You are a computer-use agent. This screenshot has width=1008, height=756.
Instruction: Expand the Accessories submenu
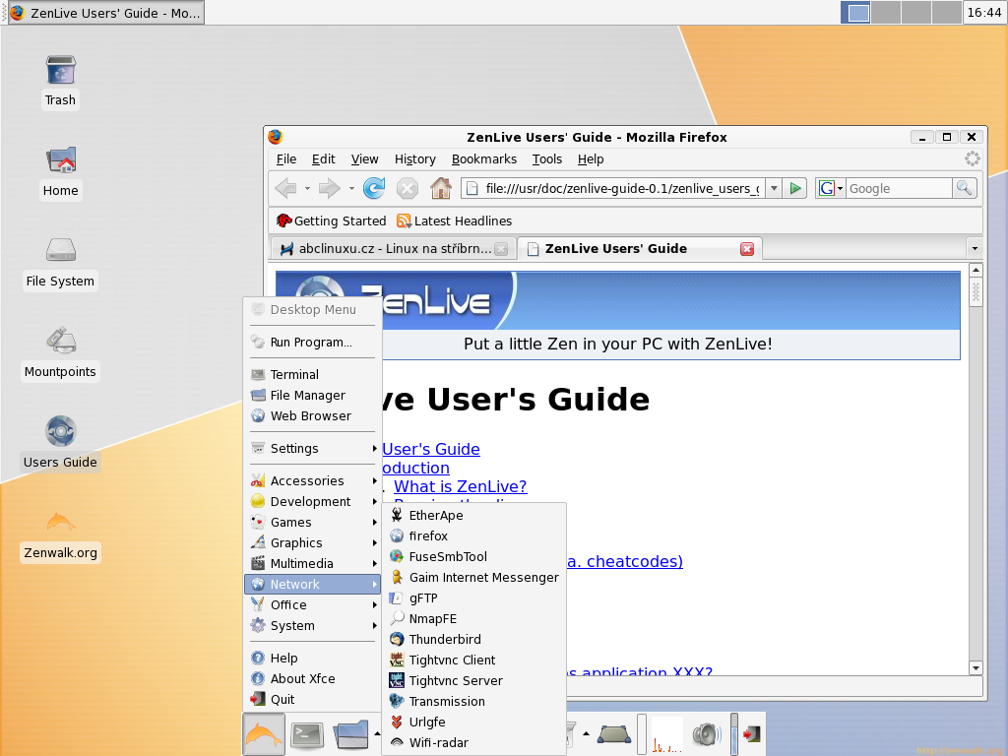(x=313, y=480)
